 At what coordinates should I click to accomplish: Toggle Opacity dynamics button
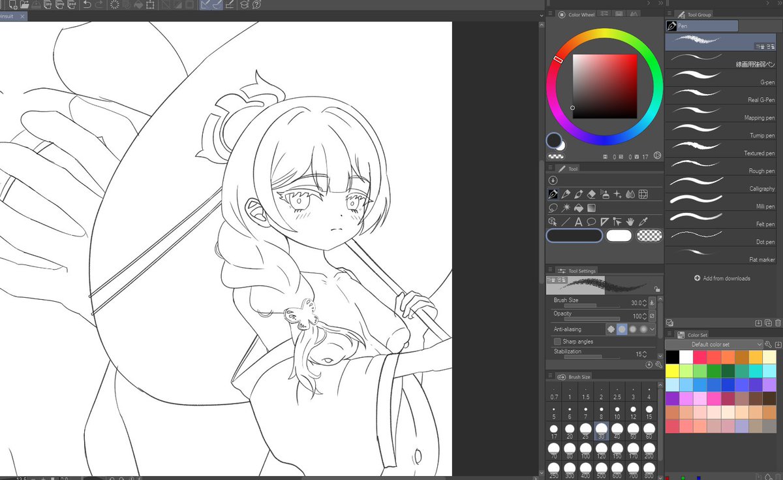pos(652,316)
